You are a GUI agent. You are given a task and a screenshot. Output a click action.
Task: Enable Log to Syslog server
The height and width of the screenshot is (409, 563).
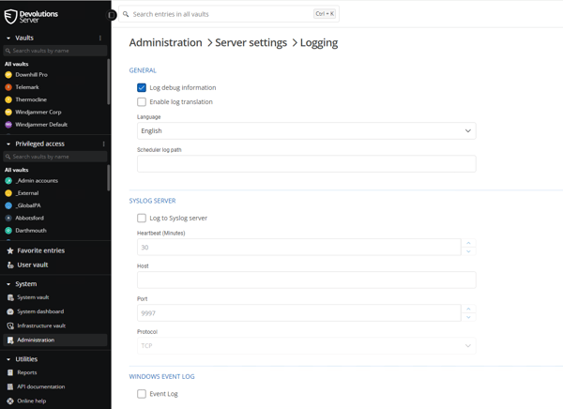point(142,218)
